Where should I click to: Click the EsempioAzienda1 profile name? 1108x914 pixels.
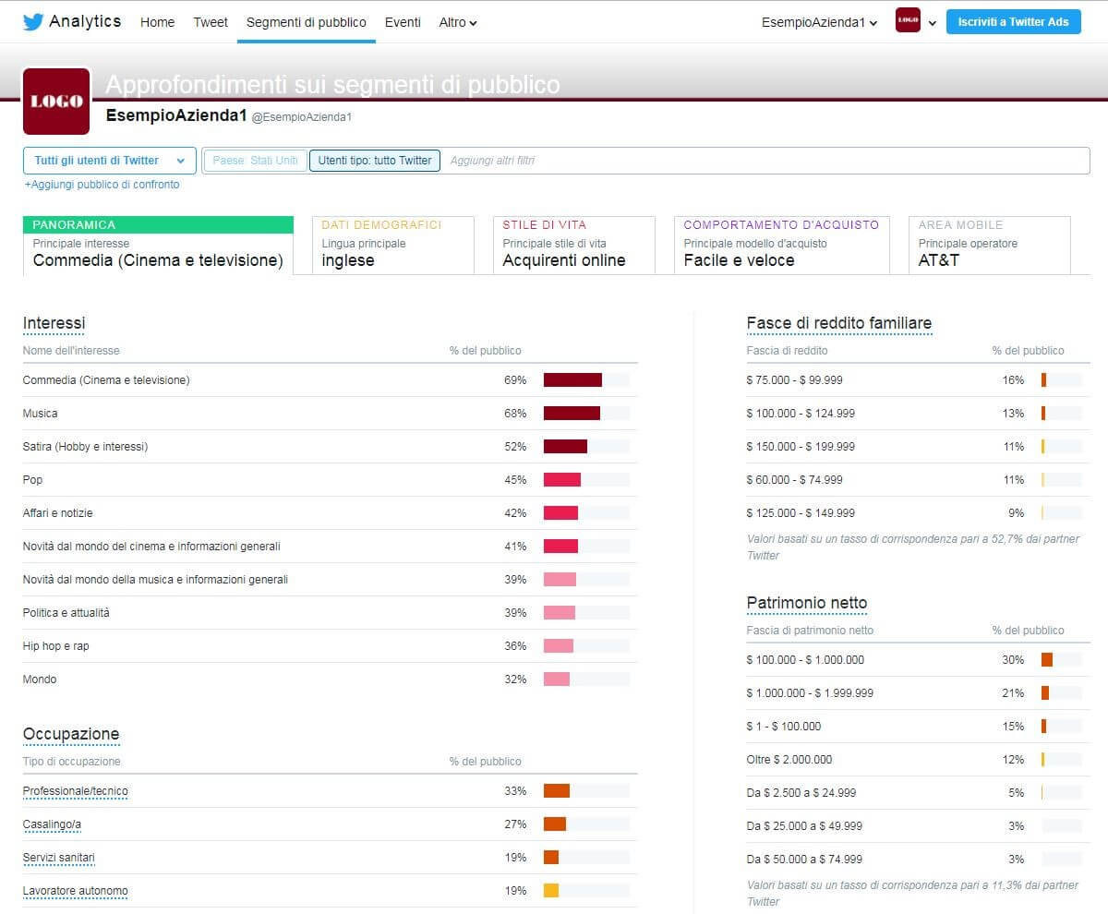coord(176,116)
